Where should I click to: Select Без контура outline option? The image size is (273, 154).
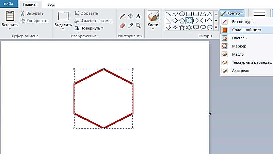click(246, 22)
